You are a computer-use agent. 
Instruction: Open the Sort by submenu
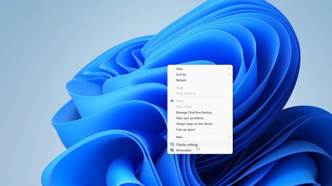point(200,74)
